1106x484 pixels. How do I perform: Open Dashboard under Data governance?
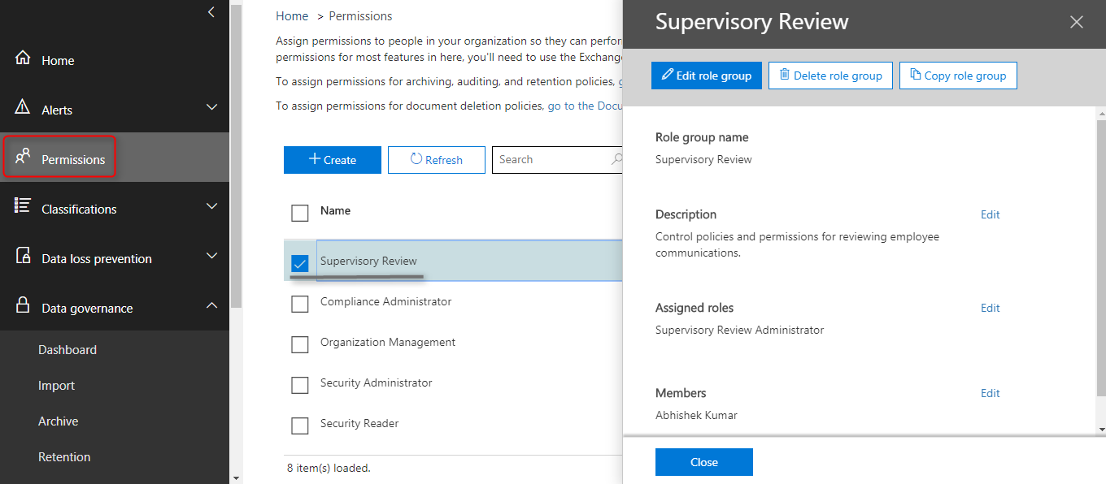pyautogui.click(x=67, y=350)
